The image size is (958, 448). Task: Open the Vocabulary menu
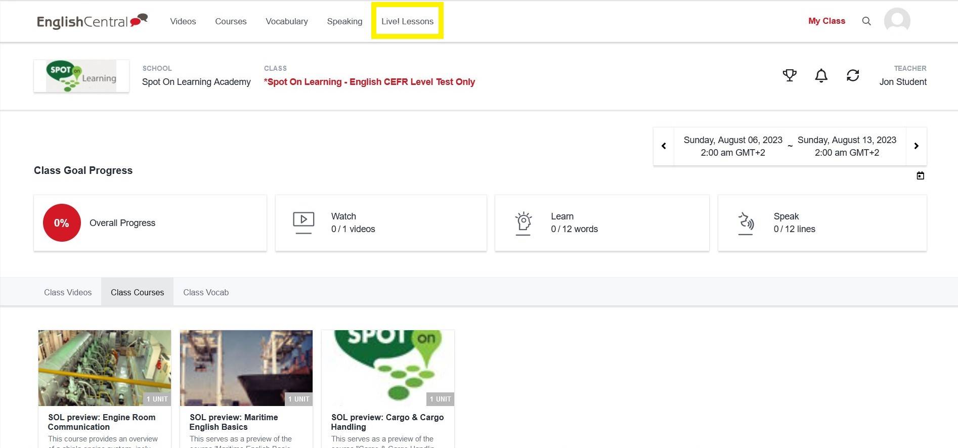click(x=287, y=21)
